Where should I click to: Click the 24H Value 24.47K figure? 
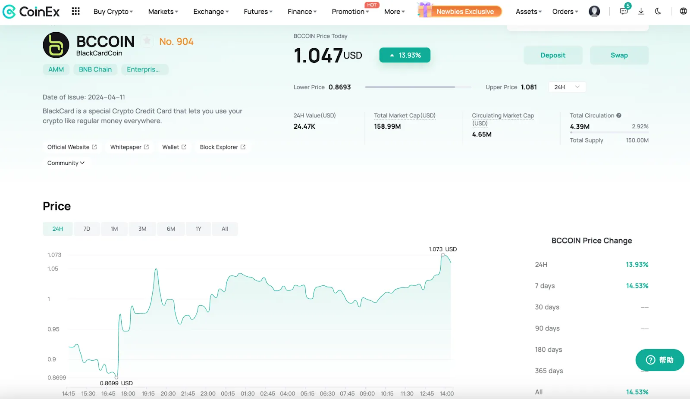tap(304, 127)
